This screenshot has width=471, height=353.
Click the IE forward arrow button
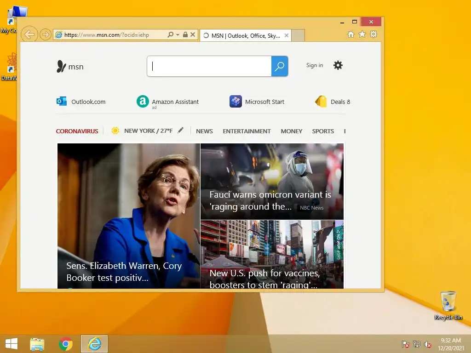[45, 34]
